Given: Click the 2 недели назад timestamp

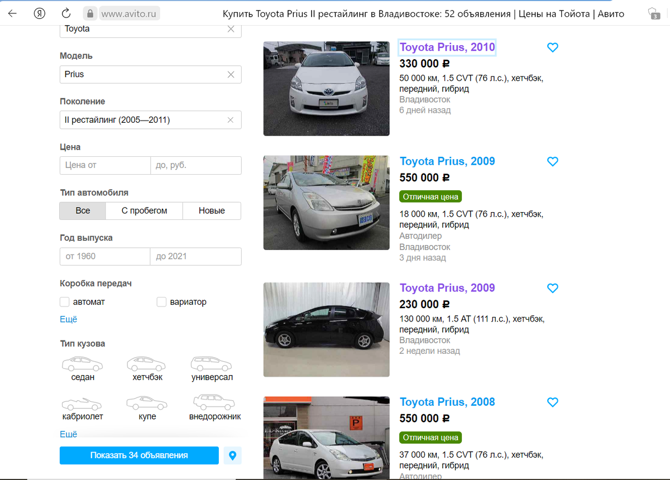Looking at the screenshot, I should (430, 351).
